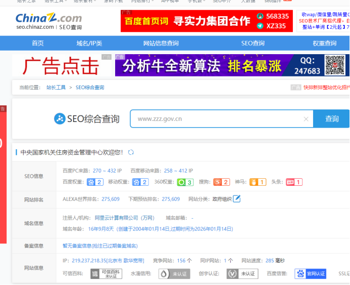
Task: Click the 中央国家机关住房资金管理中心欢迎您 title
Action: pyautogui.click(x=72, y=152)
